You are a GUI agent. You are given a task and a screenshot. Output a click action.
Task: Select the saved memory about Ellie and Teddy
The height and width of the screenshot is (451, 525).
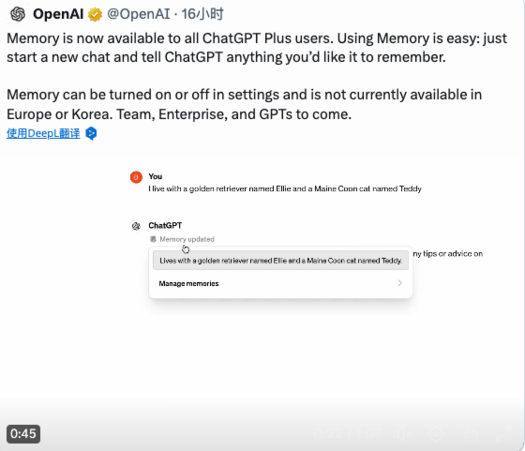click(280, 261)
